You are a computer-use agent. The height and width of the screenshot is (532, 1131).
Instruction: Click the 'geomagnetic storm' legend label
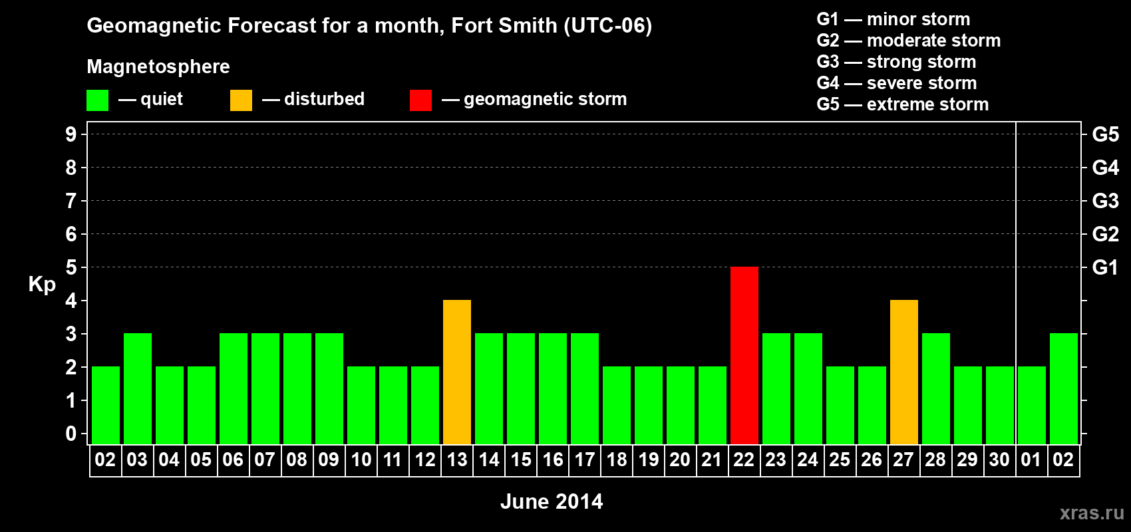point(545,99)
